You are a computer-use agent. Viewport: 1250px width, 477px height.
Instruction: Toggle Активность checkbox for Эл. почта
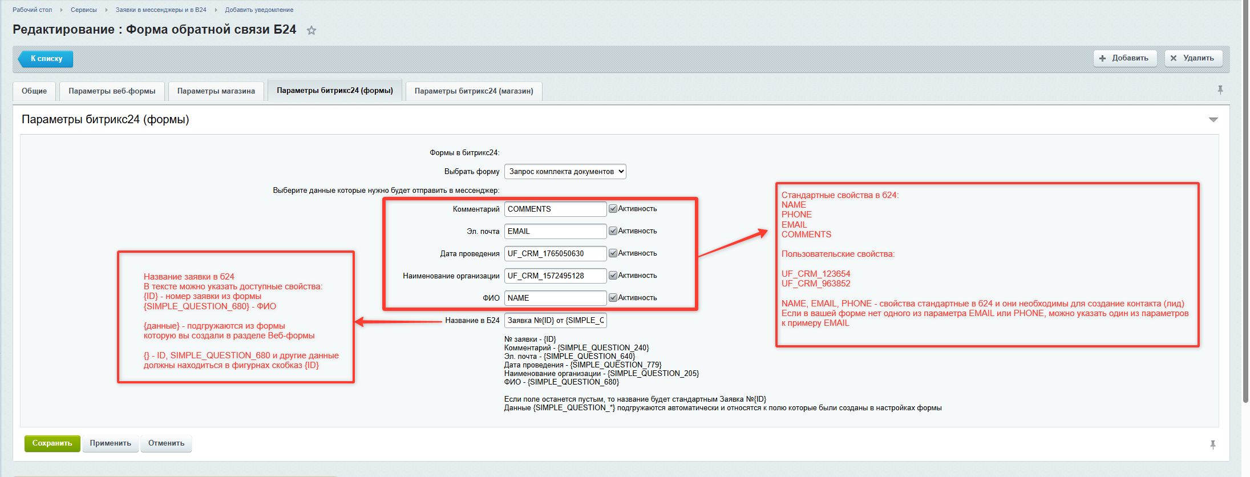point(613,231)
